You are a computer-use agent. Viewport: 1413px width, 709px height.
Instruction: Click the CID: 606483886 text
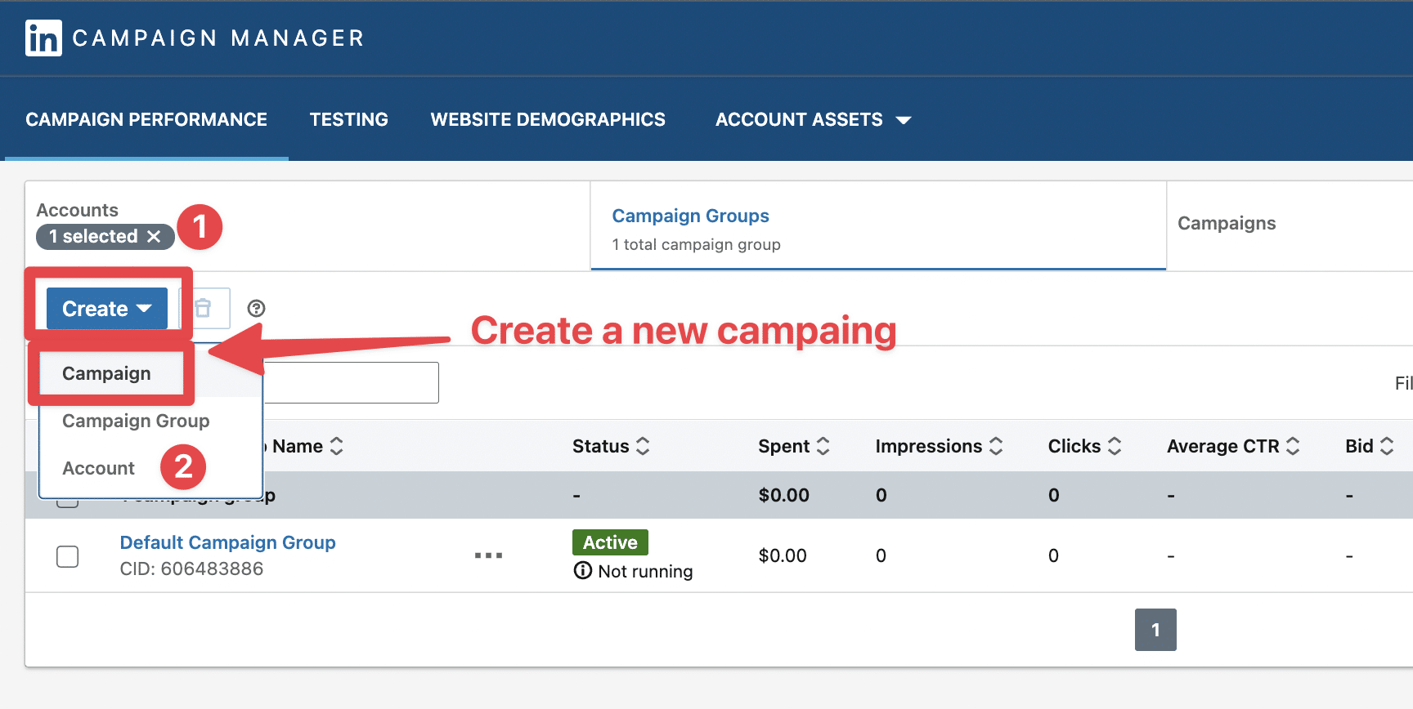coord(191,569)
